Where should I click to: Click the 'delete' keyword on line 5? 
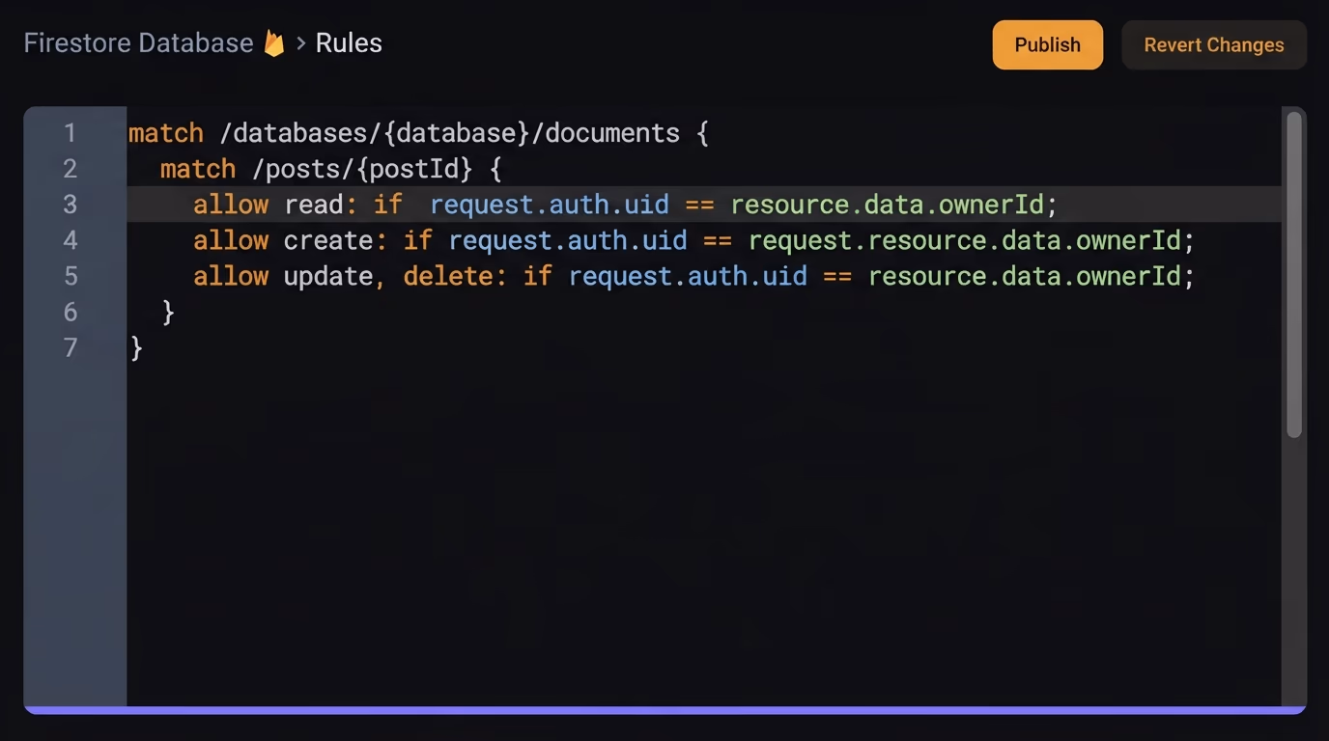point(448,276)
